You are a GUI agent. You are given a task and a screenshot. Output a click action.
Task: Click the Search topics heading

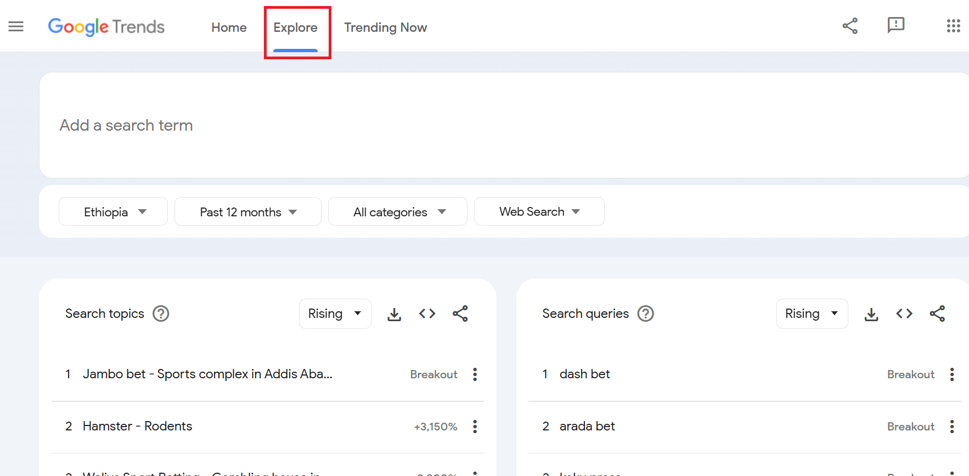pyautogui.click(x=105, y=313)
